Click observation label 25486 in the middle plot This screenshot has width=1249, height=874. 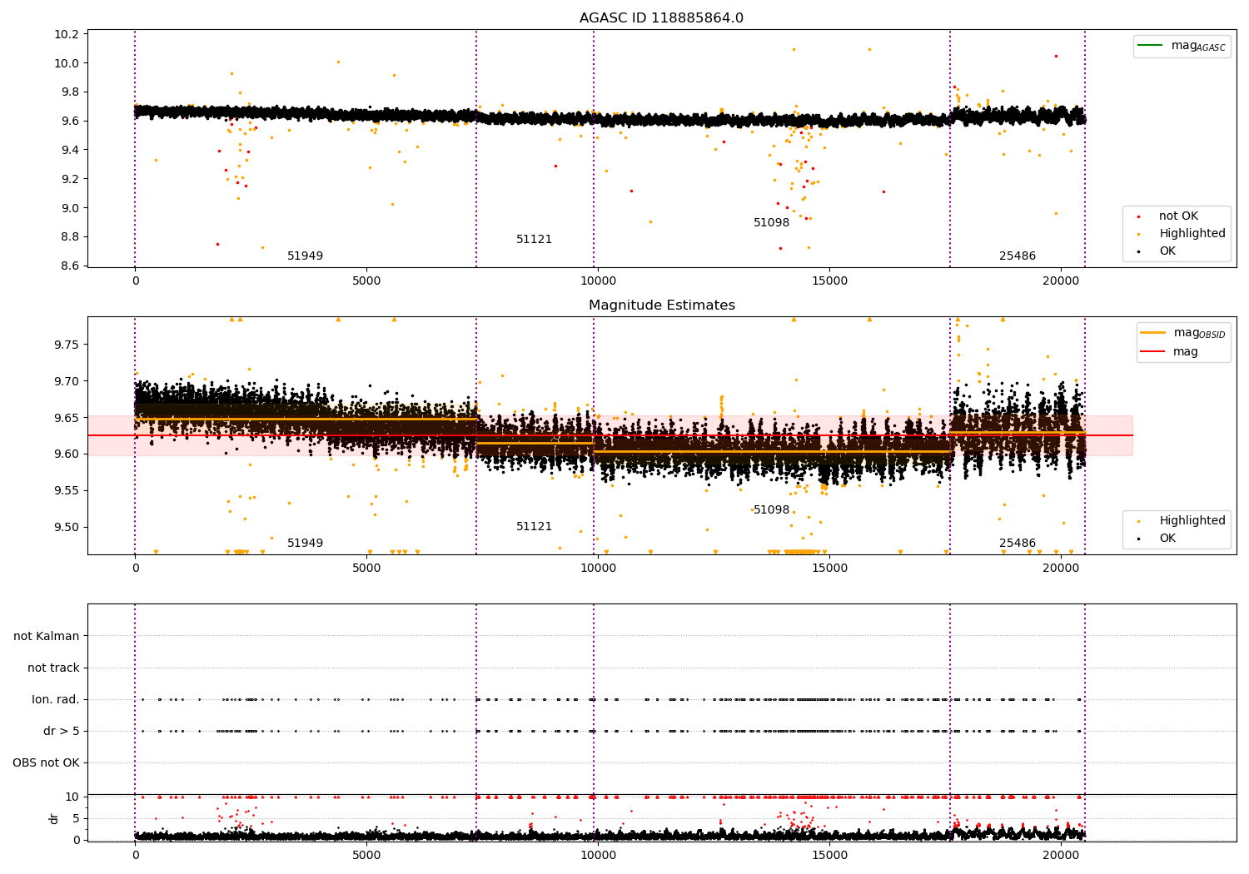1018,544
